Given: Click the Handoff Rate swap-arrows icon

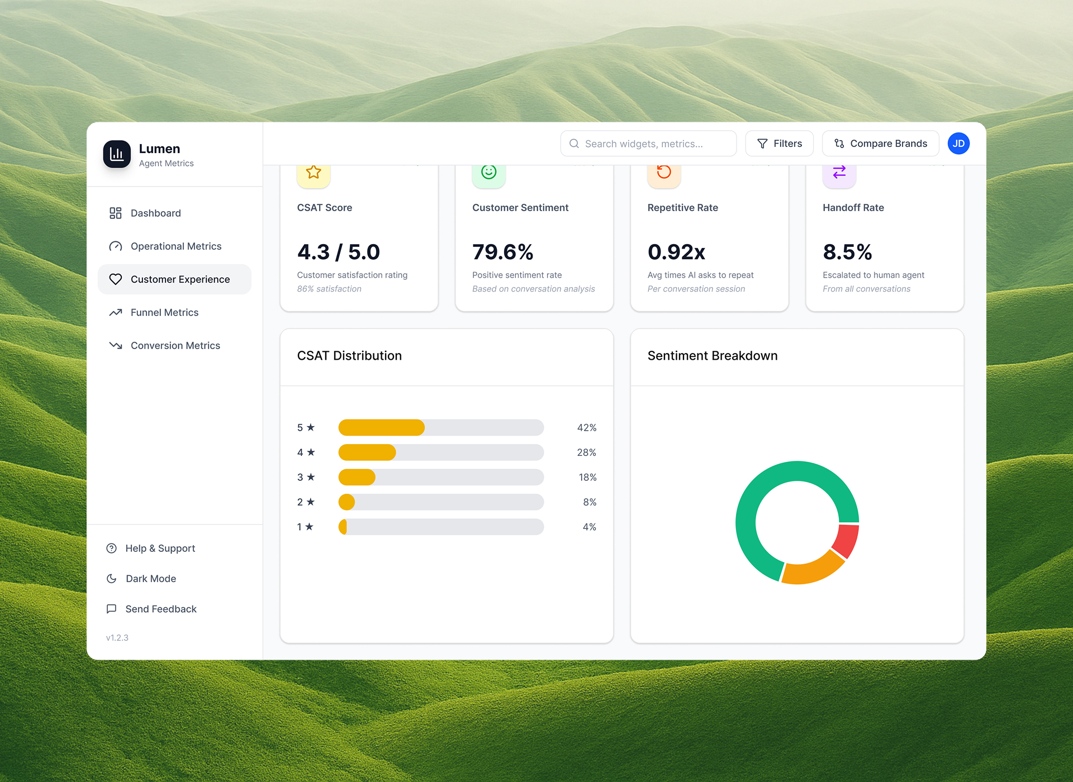Looking at the screenshot, I should click(839, 172).
